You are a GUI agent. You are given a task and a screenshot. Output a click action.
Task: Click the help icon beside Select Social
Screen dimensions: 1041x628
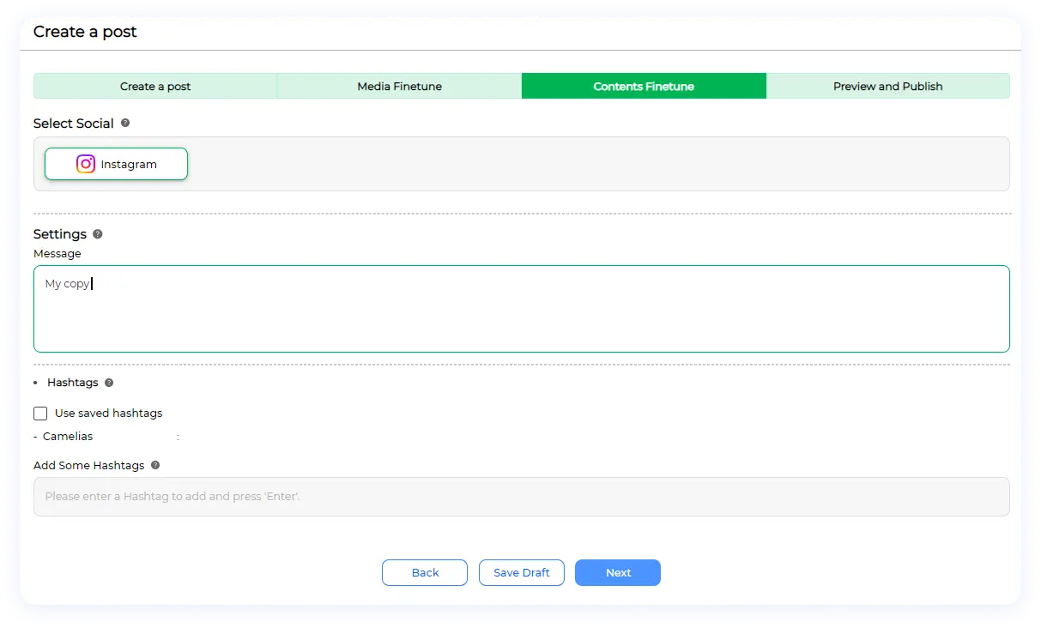[x=125, y=124]
